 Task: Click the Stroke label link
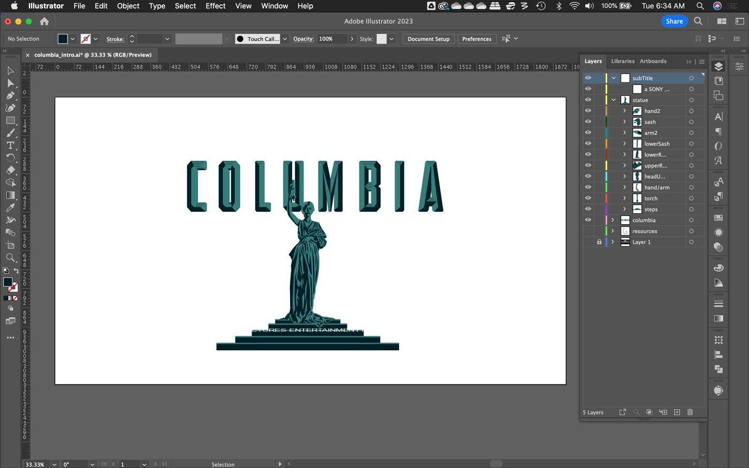click(115, 39)
